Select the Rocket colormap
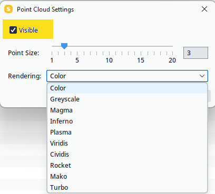This screenshot has height=194, width=215. click(127, 166)
